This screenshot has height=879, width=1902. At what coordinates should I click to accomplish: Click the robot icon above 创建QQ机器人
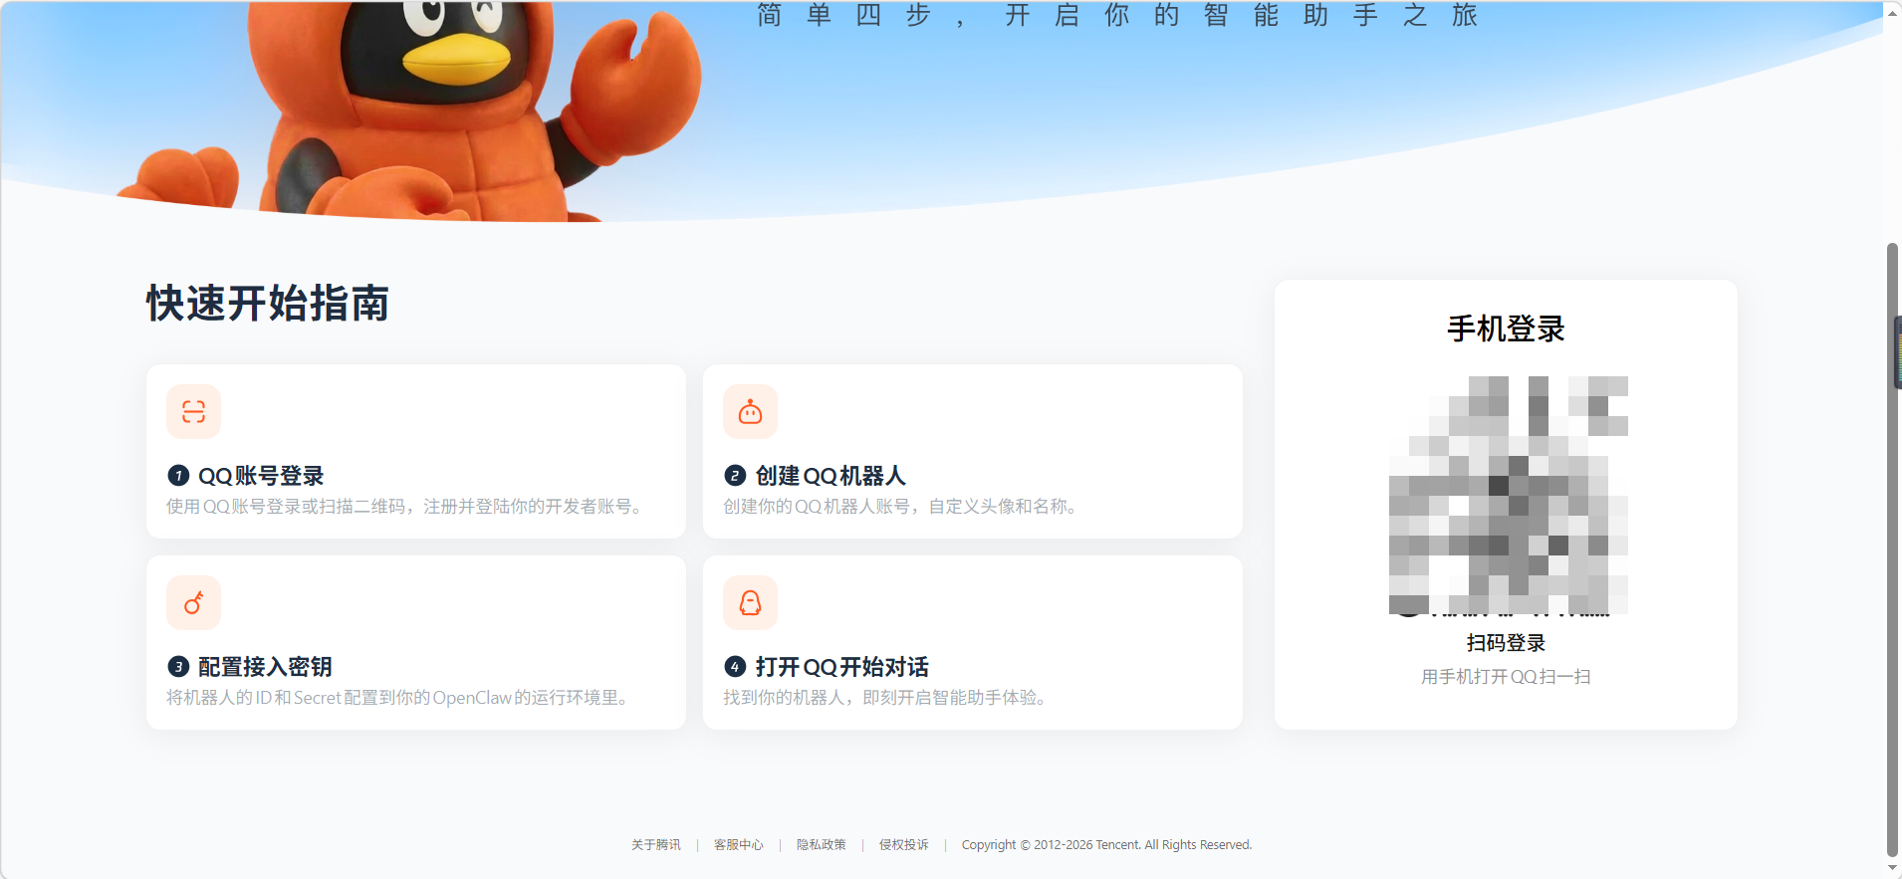(x=750, y=412)
